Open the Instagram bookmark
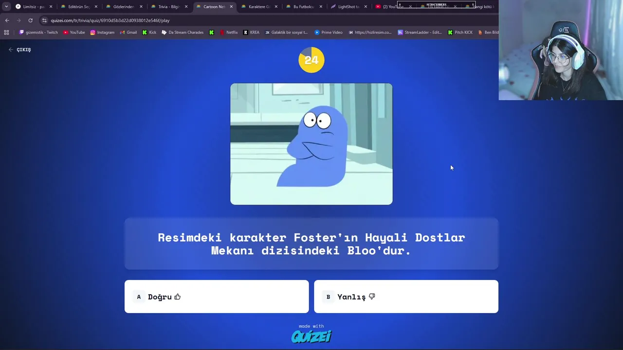 click(102, 33)
